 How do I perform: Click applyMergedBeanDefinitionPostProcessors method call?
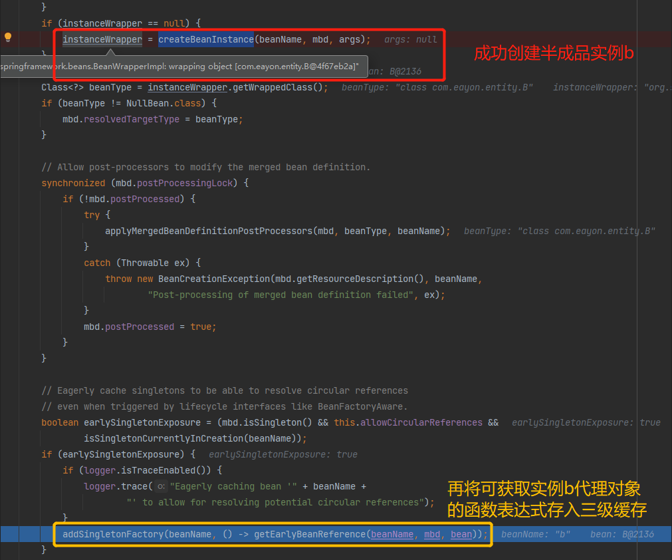pos(209,231)
